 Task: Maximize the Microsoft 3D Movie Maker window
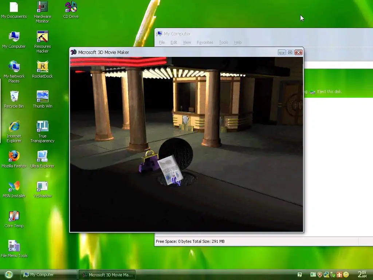(290, 52)
